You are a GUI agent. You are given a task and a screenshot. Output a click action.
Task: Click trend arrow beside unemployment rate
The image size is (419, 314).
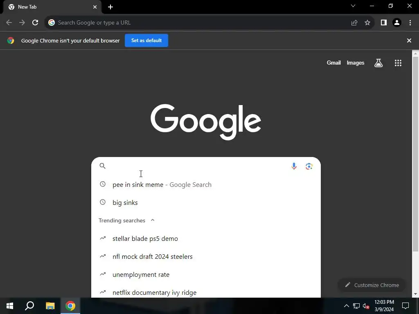tap(103, 274)
